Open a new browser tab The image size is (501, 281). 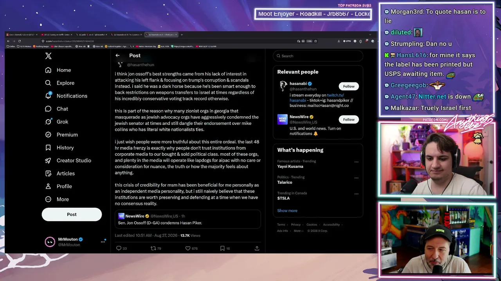182,35
